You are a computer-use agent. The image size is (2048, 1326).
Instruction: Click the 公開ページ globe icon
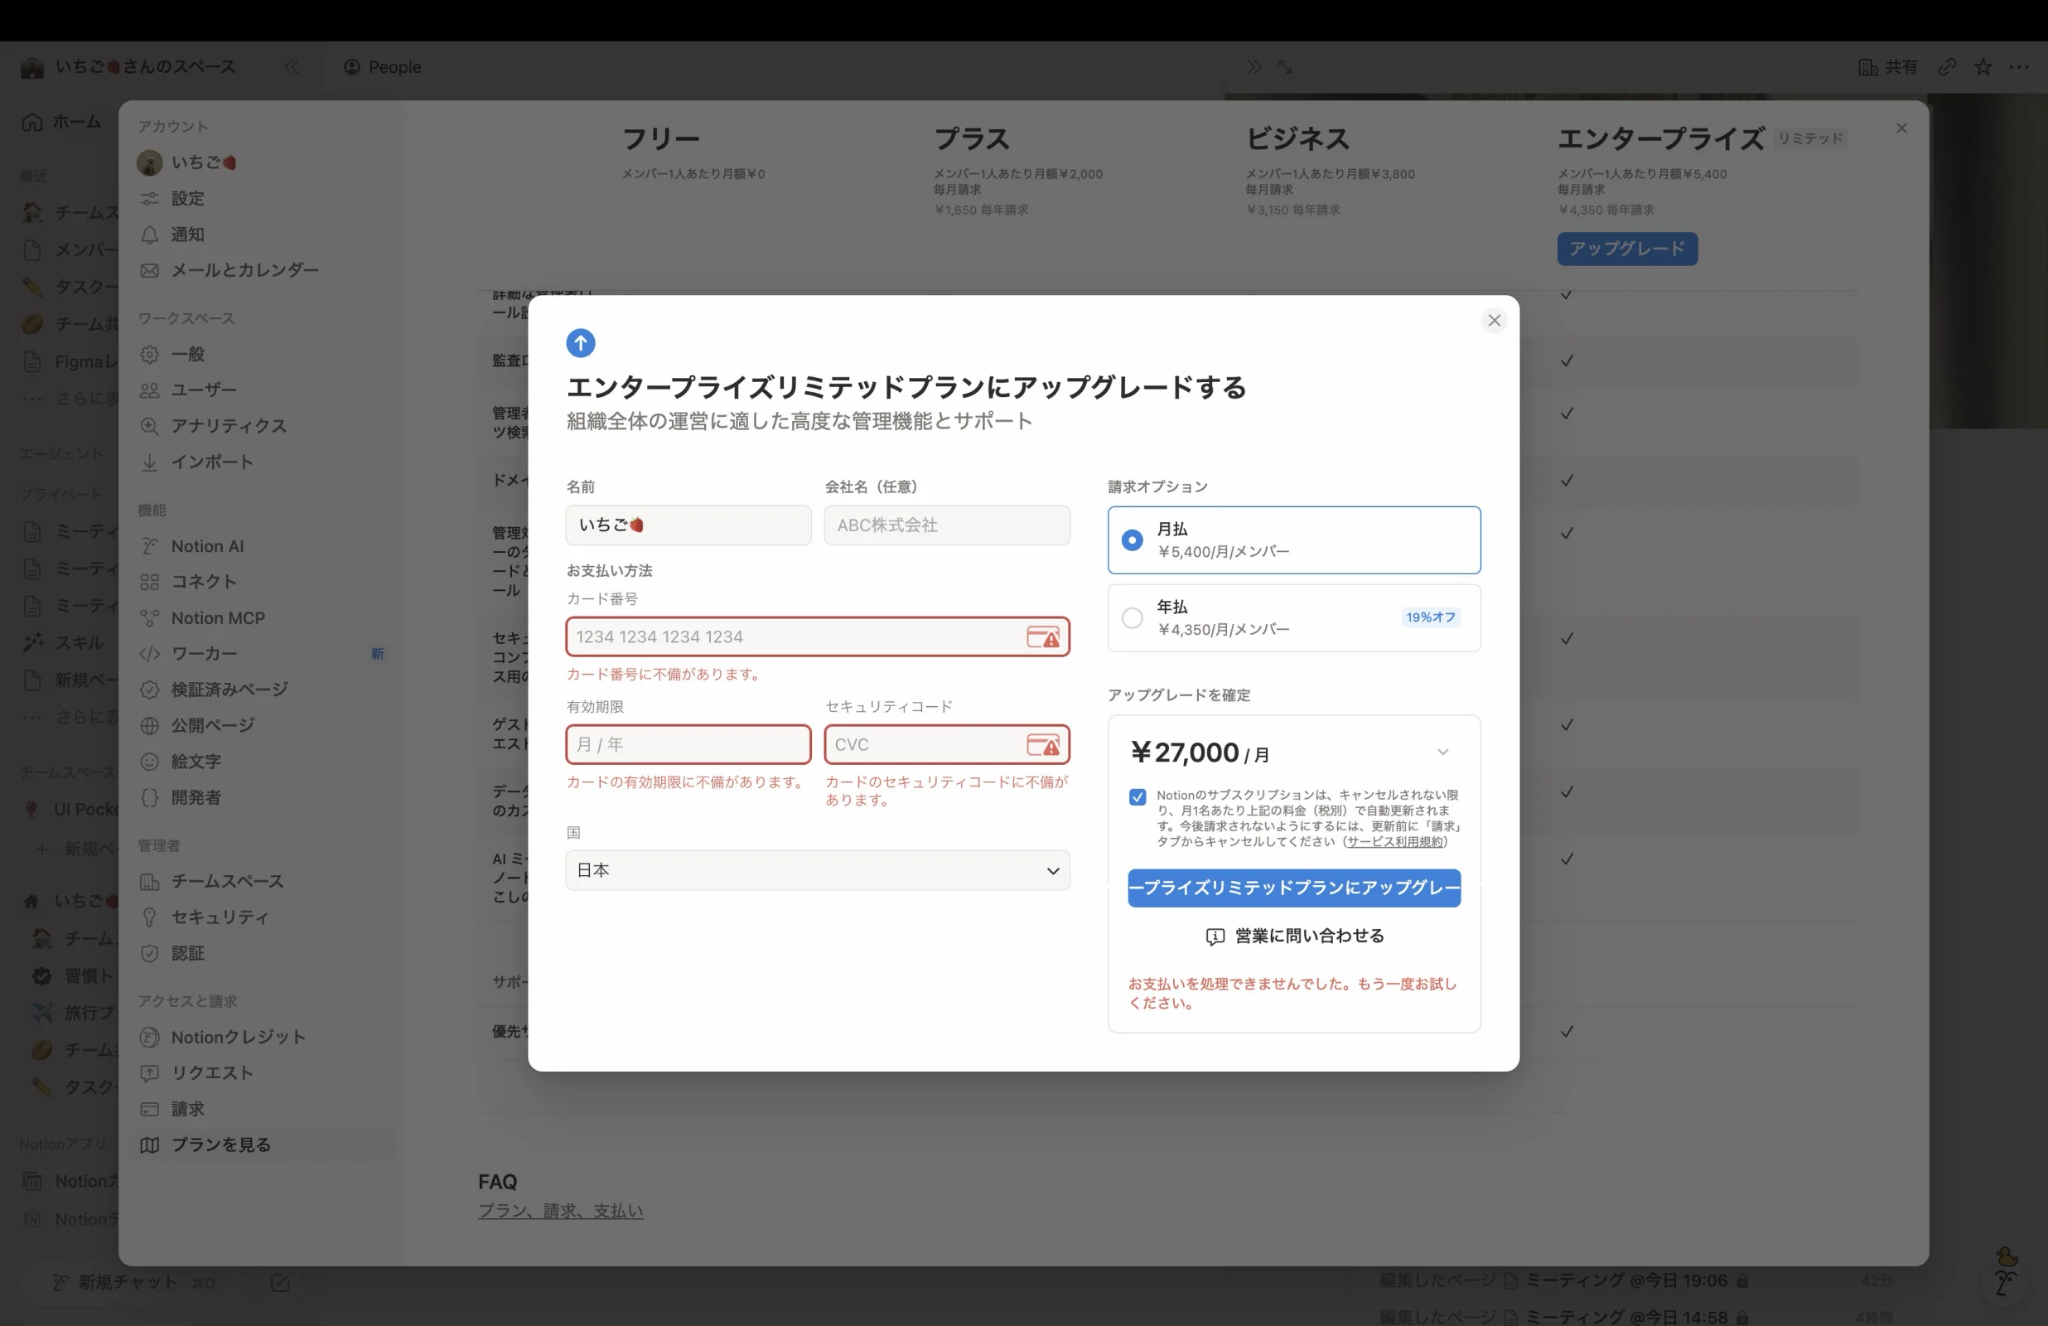(x=150, y=726)
